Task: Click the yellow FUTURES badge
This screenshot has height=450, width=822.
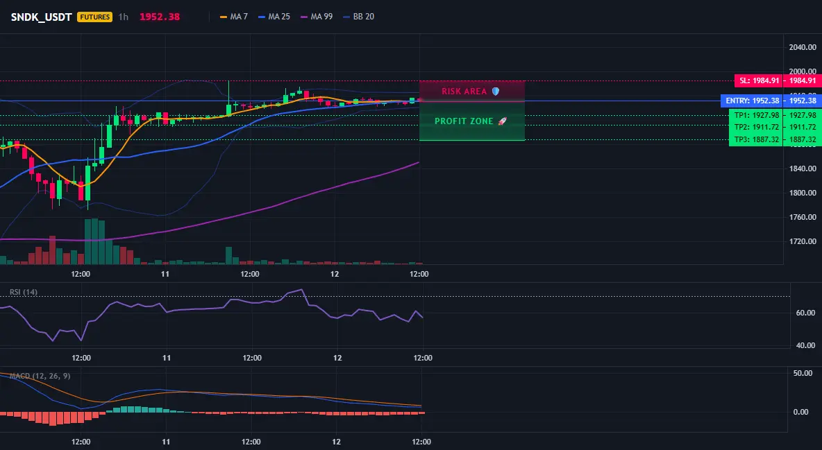Action: coord(94,17)
